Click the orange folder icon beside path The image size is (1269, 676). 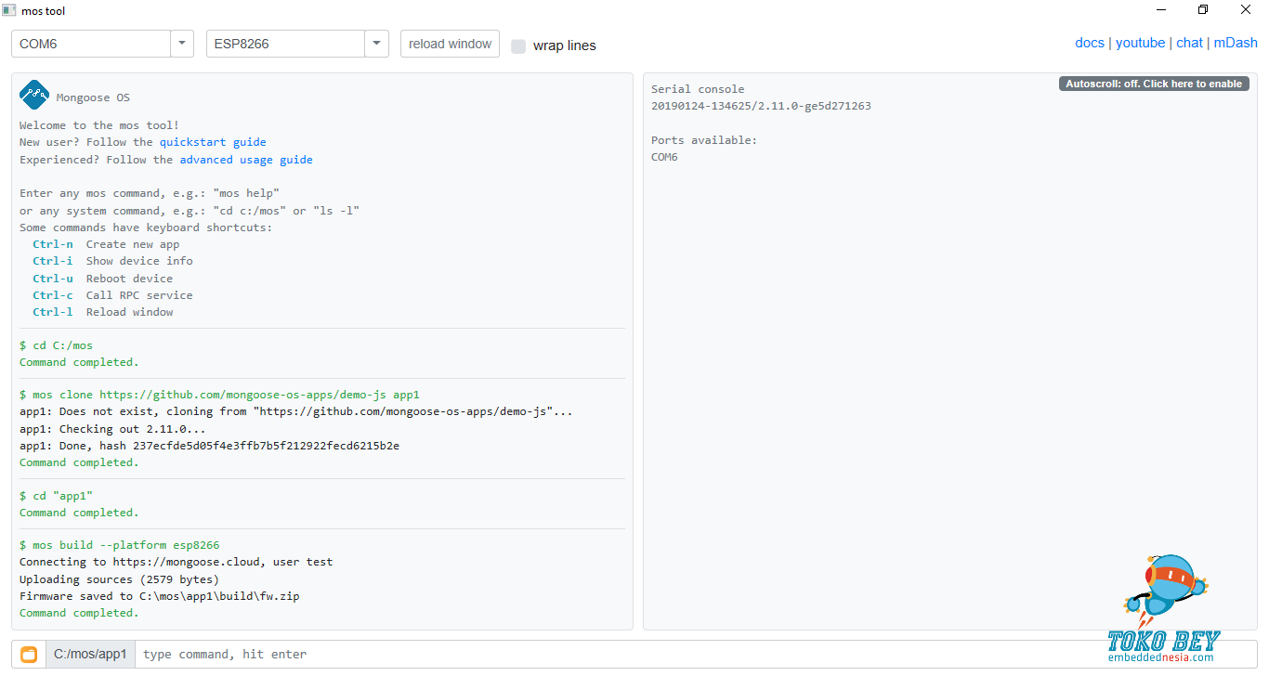[x=29, y=655]
